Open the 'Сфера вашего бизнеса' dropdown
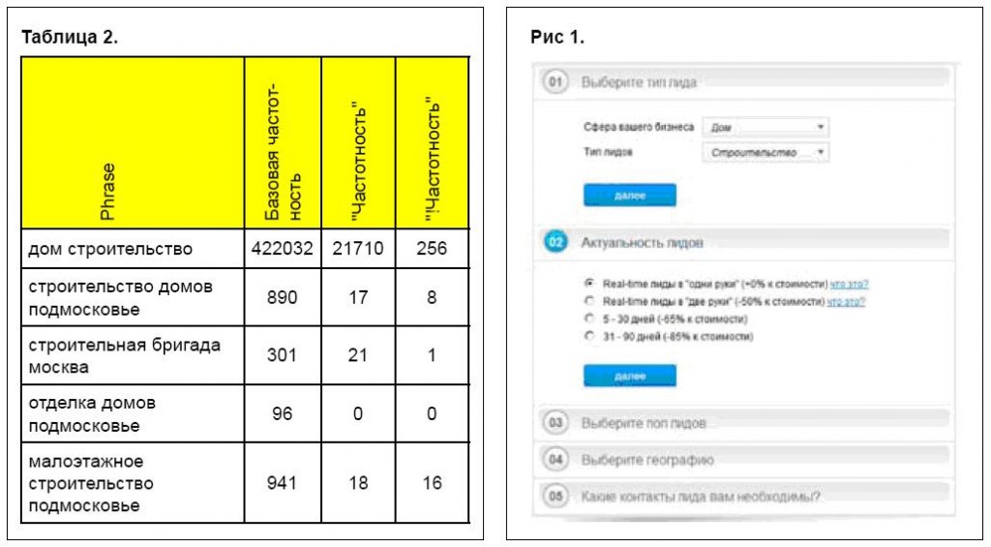 [x=766, y=127]
